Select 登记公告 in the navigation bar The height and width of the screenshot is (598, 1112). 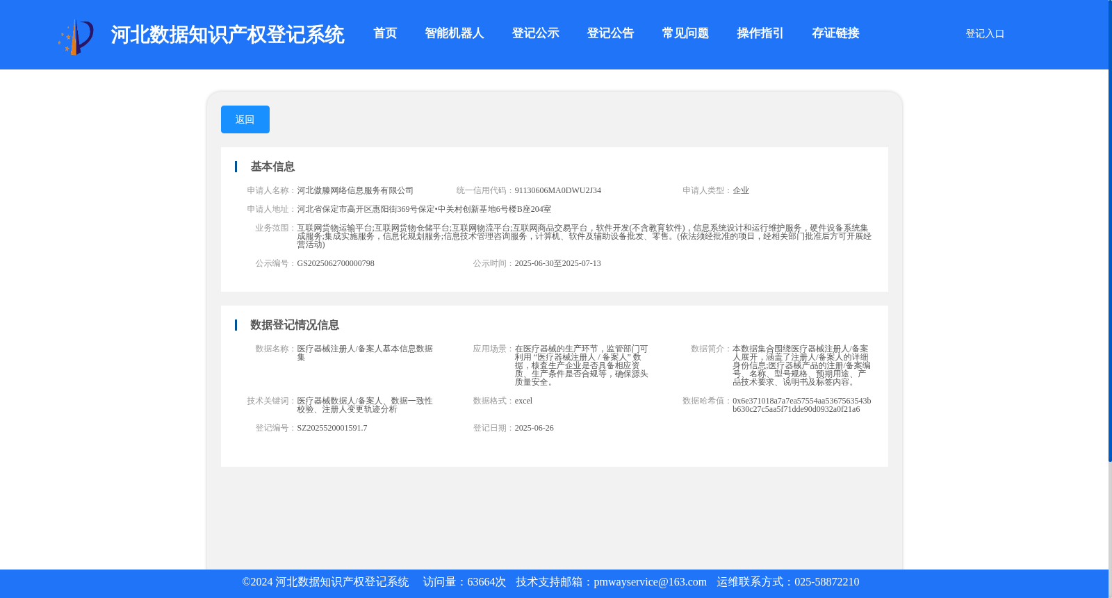[610, 33]
